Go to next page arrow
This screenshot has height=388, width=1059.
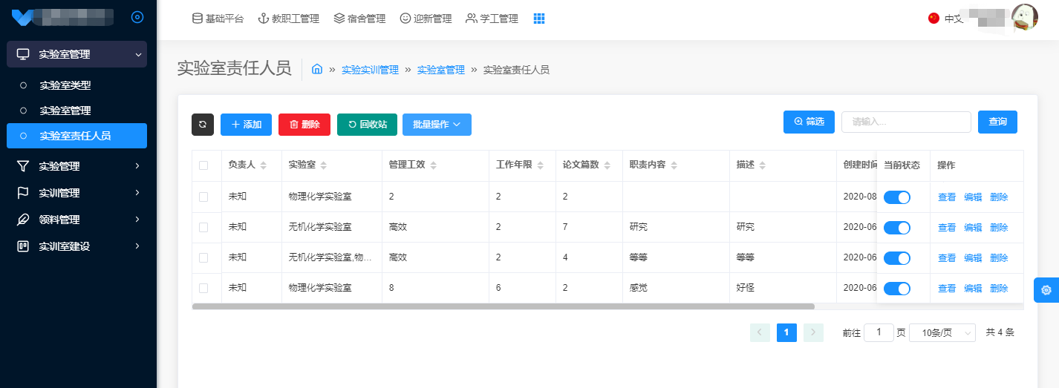(813, 332)
